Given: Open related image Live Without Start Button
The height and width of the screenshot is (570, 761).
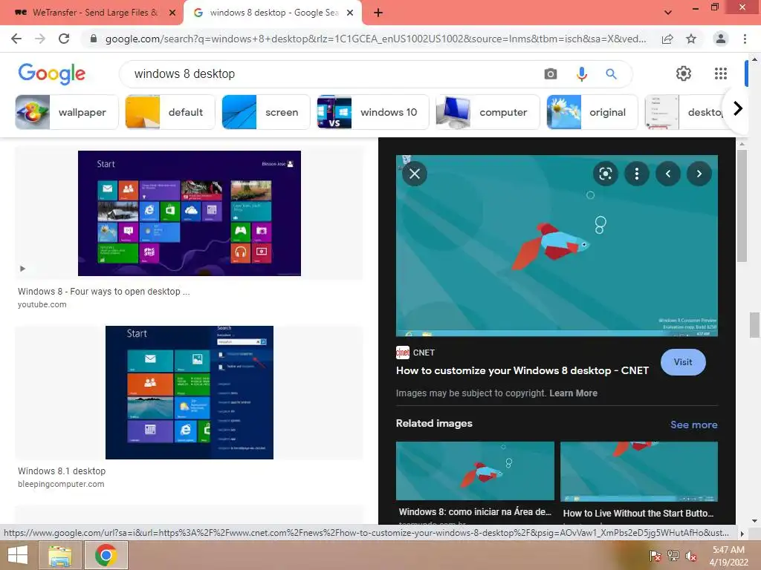Looking at the screenshot, I should point(638,471).
